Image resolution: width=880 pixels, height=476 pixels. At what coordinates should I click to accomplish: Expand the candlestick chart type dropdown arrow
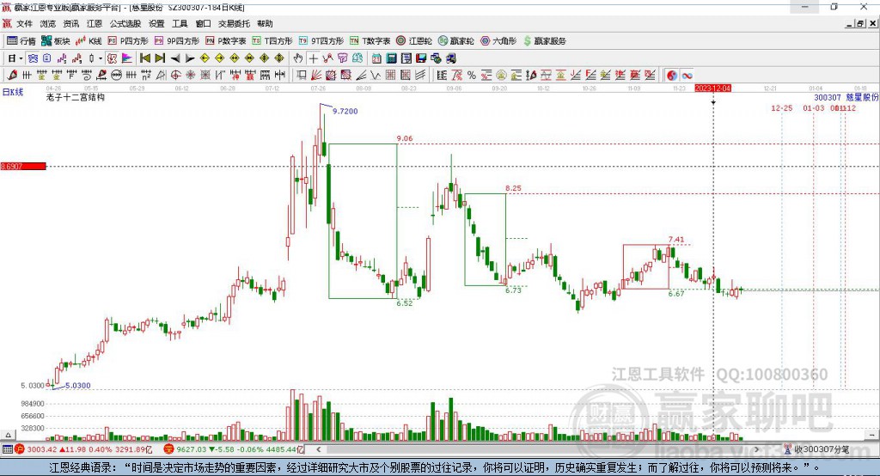(x=101, y=58)
